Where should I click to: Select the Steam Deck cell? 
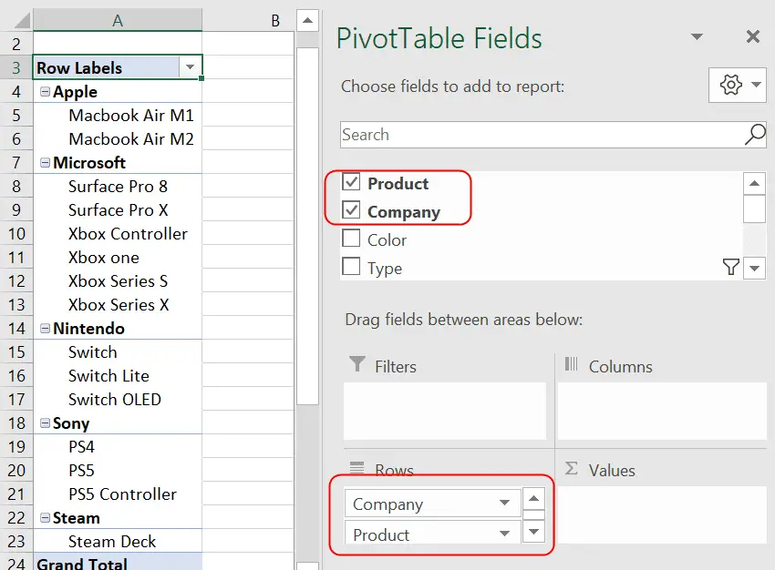click(x=118, y=542)
